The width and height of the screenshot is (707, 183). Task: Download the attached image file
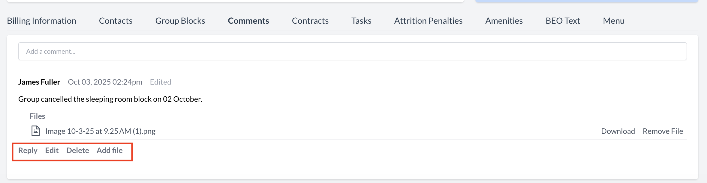pos(618,131)
